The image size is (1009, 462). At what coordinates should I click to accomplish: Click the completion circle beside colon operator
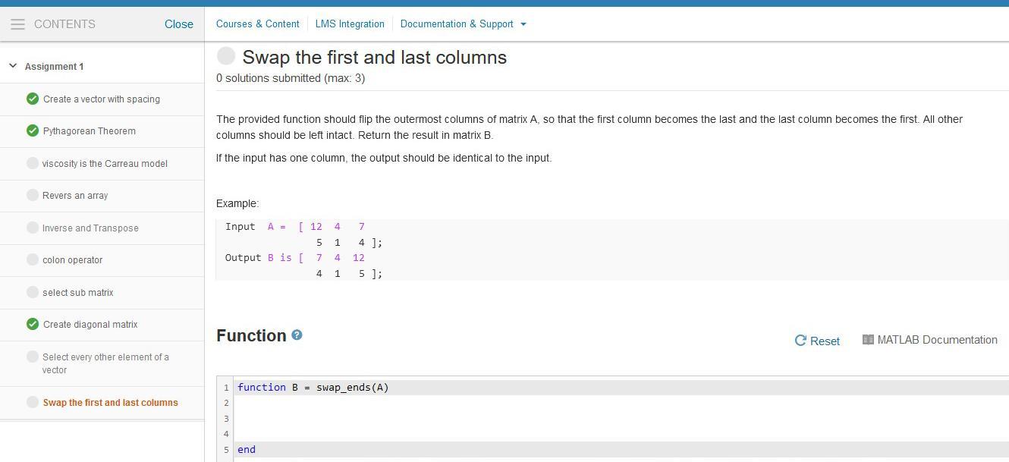pyautogui.click(x=33, y=259)
